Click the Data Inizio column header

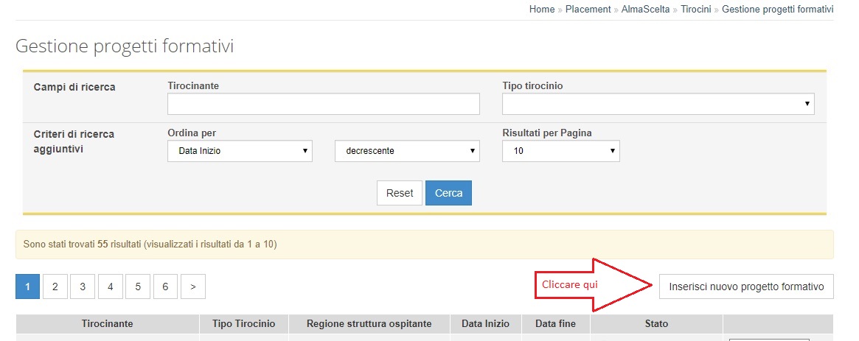click(485, 323)
